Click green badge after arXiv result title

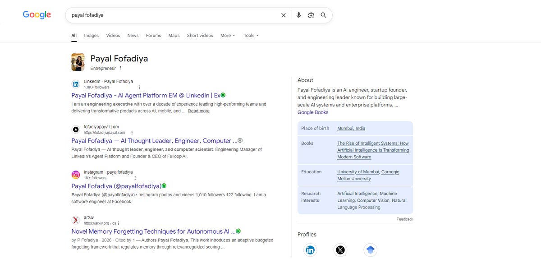pos(238,231)
